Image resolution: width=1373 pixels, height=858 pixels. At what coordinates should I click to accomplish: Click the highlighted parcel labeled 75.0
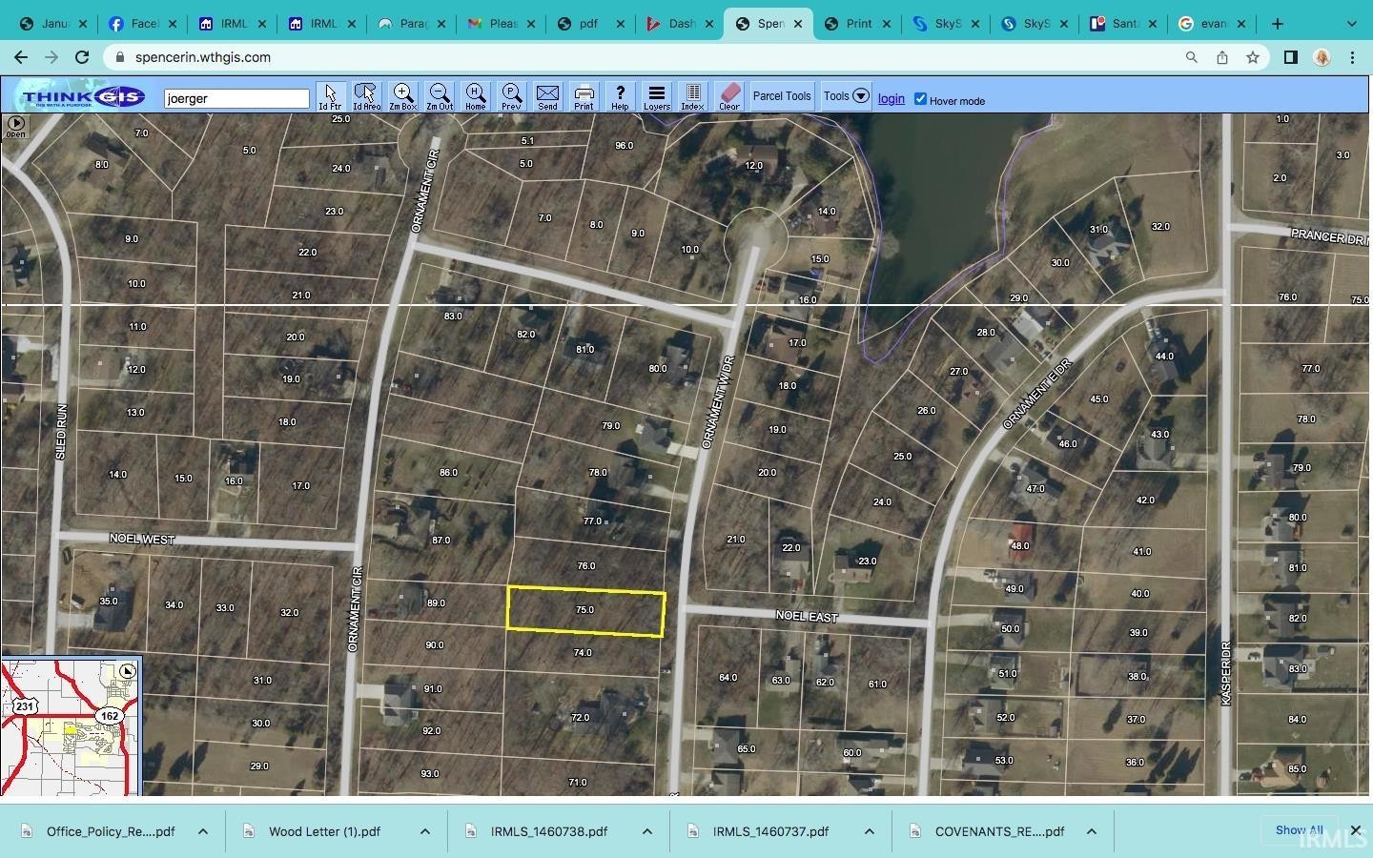tap(585, 611)
